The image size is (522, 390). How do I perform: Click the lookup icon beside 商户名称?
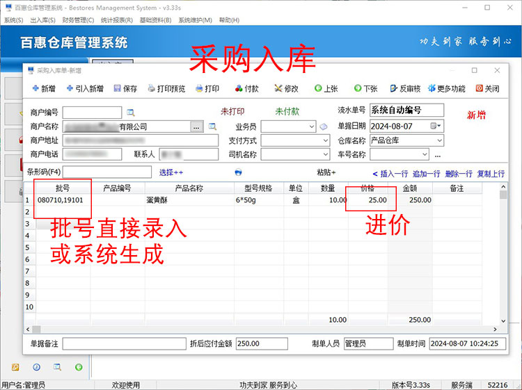pyautogui.click(x=212, y=127)
